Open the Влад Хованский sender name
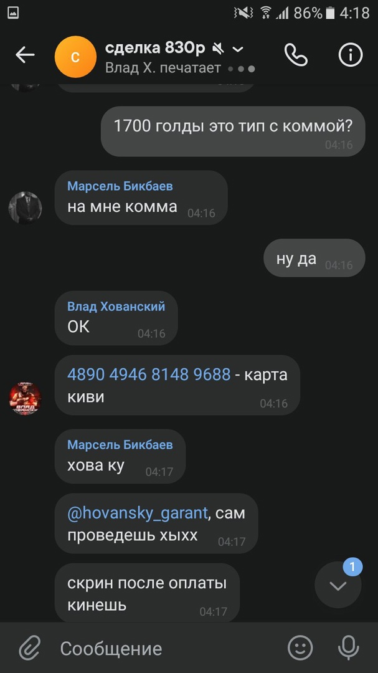This screenshot has width=378, height=673. tap(116, 306)
